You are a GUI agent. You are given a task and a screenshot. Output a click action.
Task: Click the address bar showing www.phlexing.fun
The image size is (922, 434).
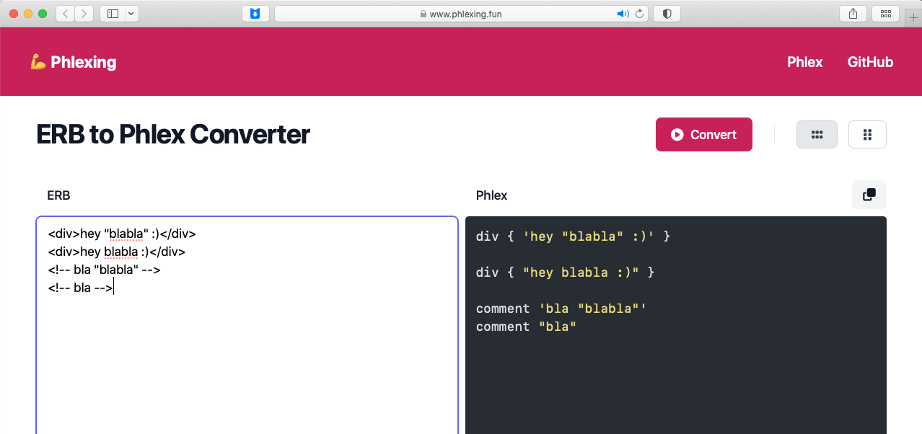[461, 14]
